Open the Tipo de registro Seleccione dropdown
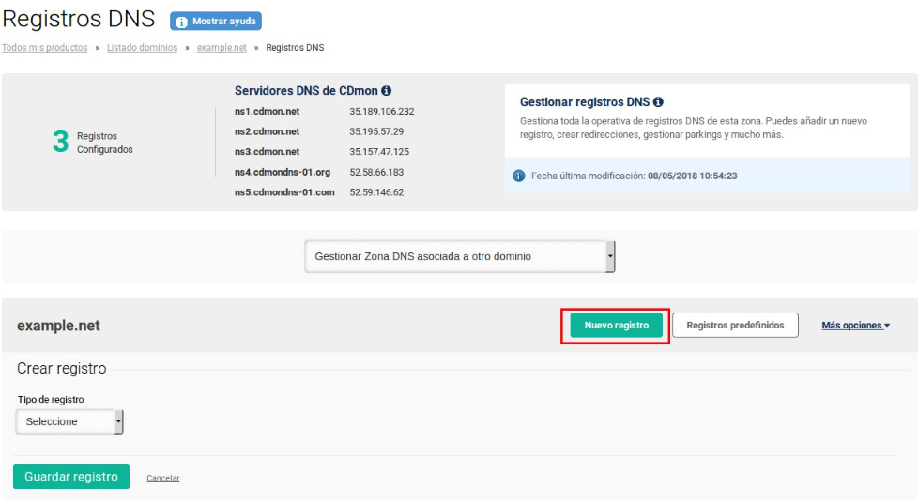This screenshot has width=918, height=504. tap(69, 421)
